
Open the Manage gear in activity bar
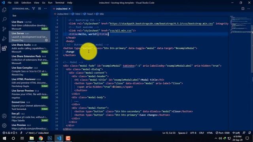coord(4,125)
